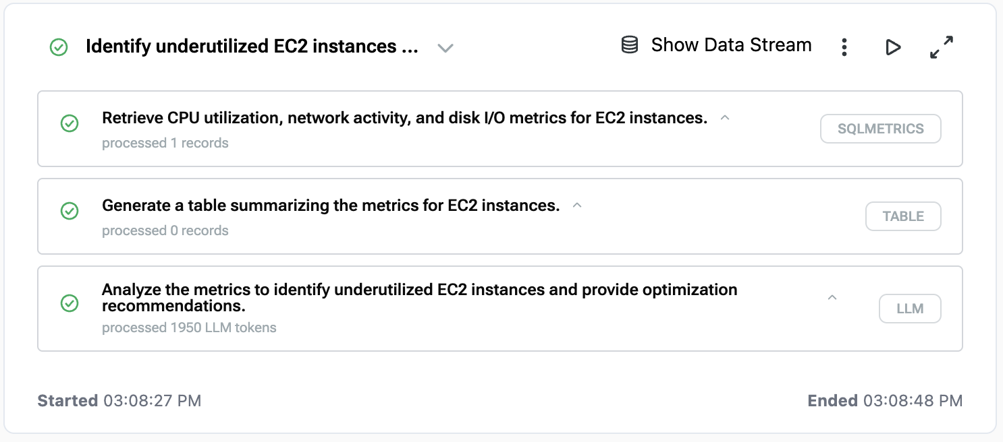This screenshot has width=1003, height=442.
Task: Click 'processed 1950 LLM tokens' status text
Action: 189,328
